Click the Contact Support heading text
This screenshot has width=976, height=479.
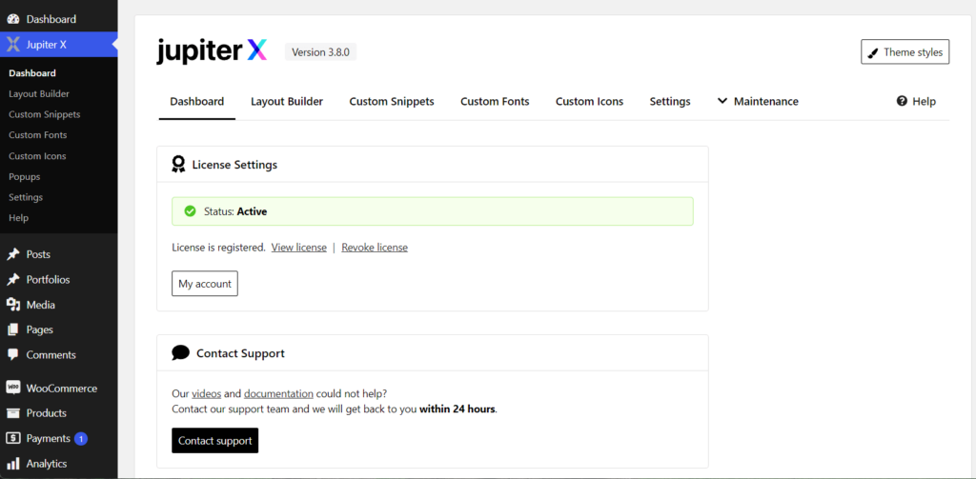(240, 353)
